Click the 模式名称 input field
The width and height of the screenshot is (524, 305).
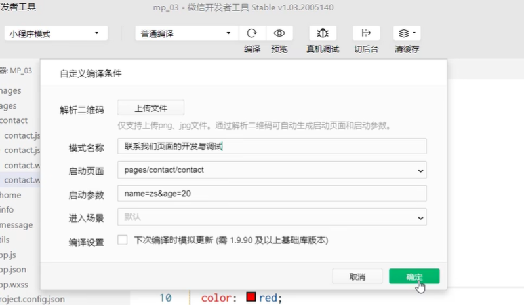point(272,147)
